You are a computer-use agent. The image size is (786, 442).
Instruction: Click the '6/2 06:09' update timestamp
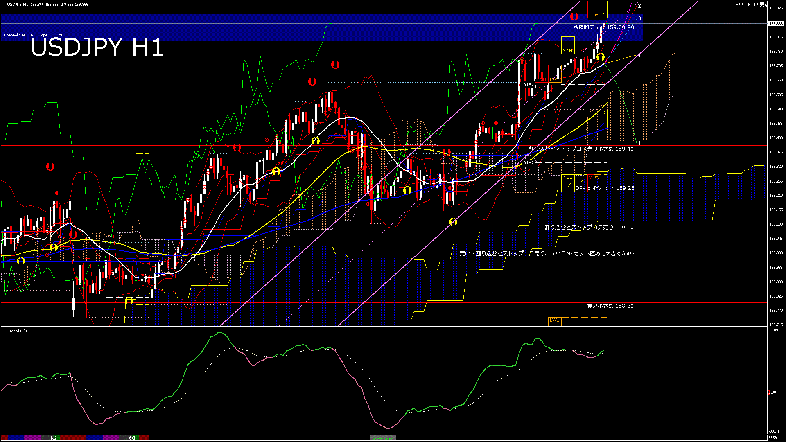pos(751,5)
